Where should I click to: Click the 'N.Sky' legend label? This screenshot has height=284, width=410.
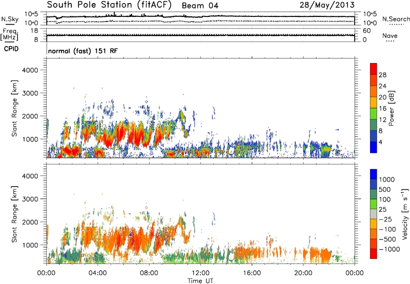(x=10, y=19)
